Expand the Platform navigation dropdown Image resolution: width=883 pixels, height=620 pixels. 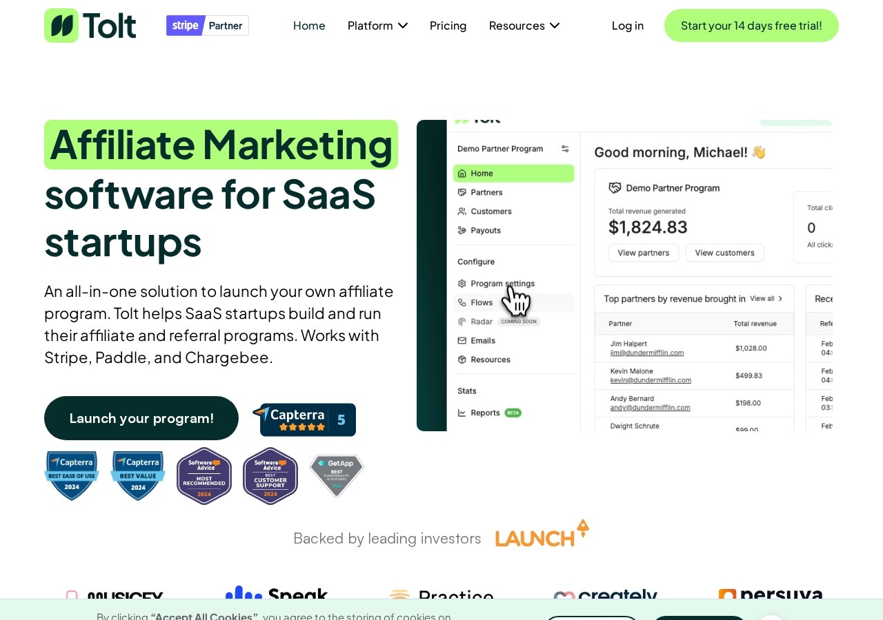tap(377, 25)
